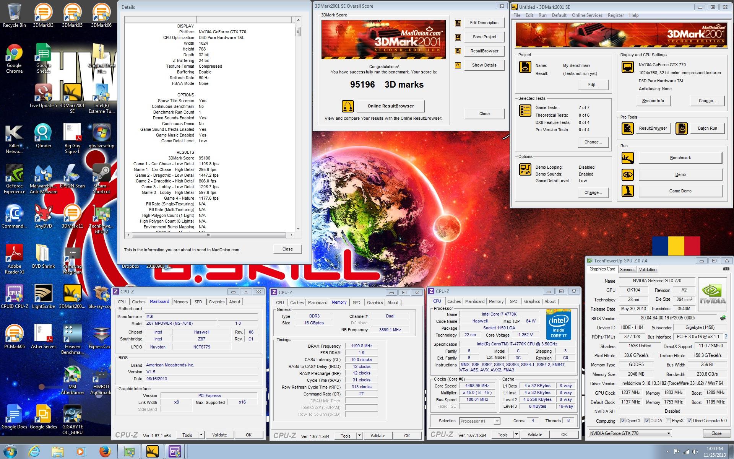
Task: Click the Save Project disk icon
Action: coord(458,37)
